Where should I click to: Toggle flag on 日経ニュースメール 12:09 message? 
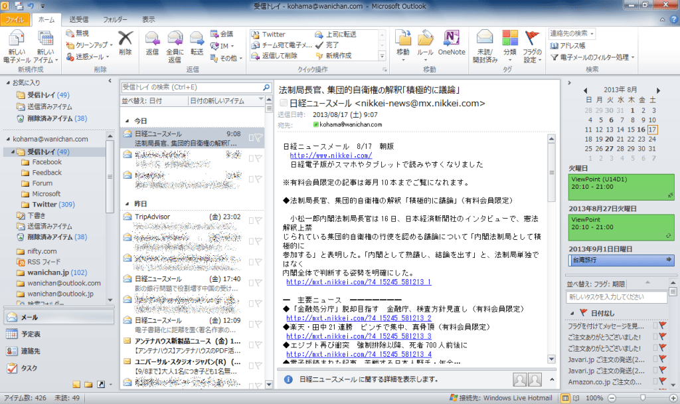[258, 324]
